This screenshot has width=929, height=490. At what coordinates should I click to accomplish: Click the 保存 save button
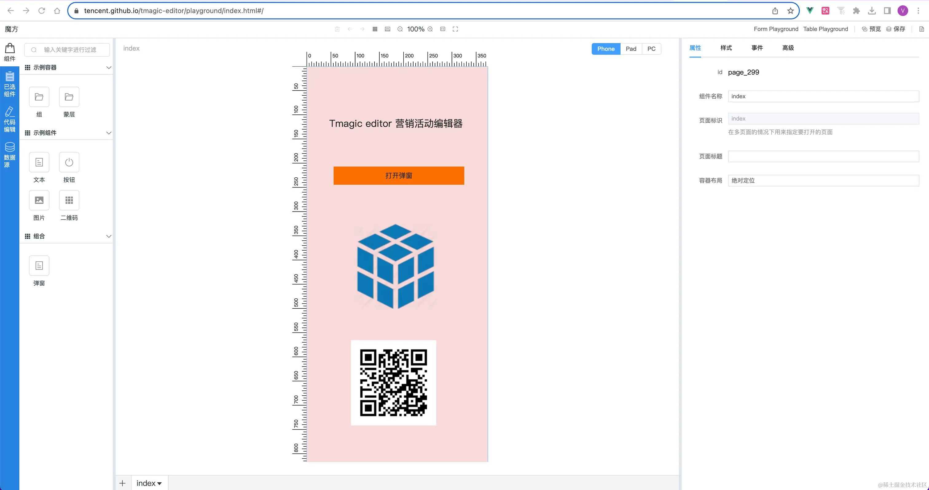[896, 29]
